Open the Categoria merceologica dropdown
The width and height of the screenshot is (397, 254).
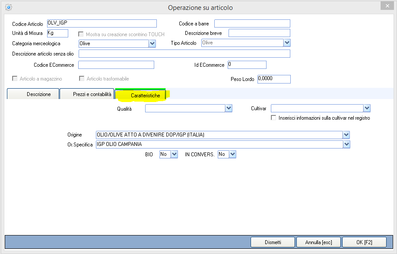click(x=152, y=43)
